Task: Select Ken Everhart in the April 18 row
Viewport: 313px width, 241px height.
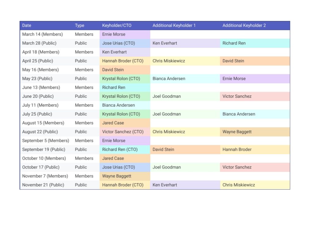Action: (x=114, y=52)
